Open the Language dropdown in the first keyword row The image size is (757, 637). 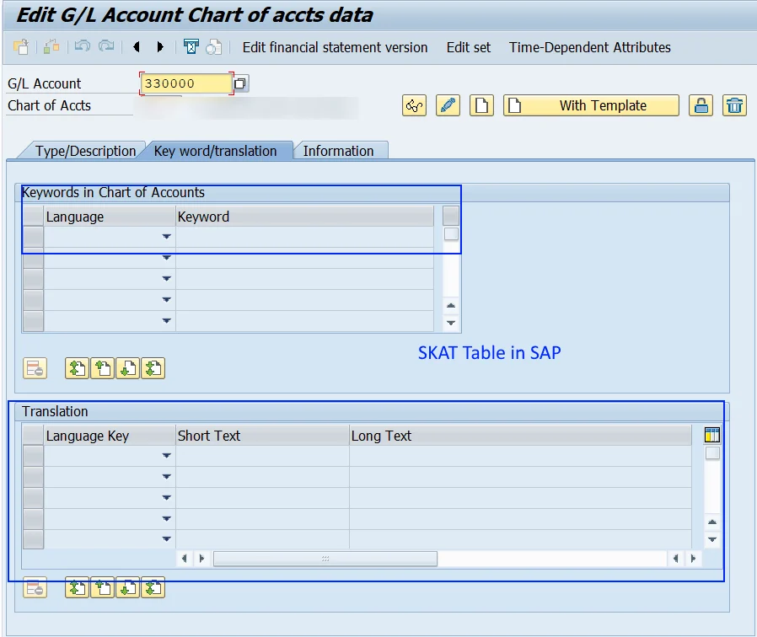tap(167, 237)
